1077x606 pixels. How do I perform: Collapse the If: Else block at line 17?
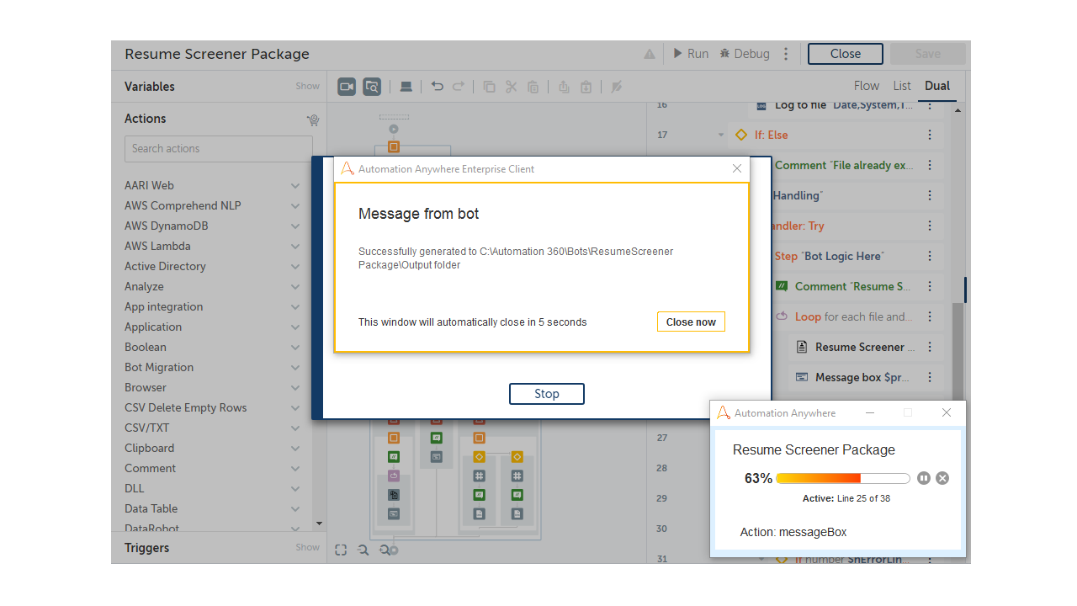tap(721, 135)
